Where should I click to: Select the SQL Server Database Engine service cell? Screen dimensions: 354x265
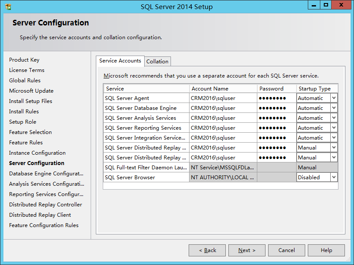pyautogui.click(x=146, y=108)
